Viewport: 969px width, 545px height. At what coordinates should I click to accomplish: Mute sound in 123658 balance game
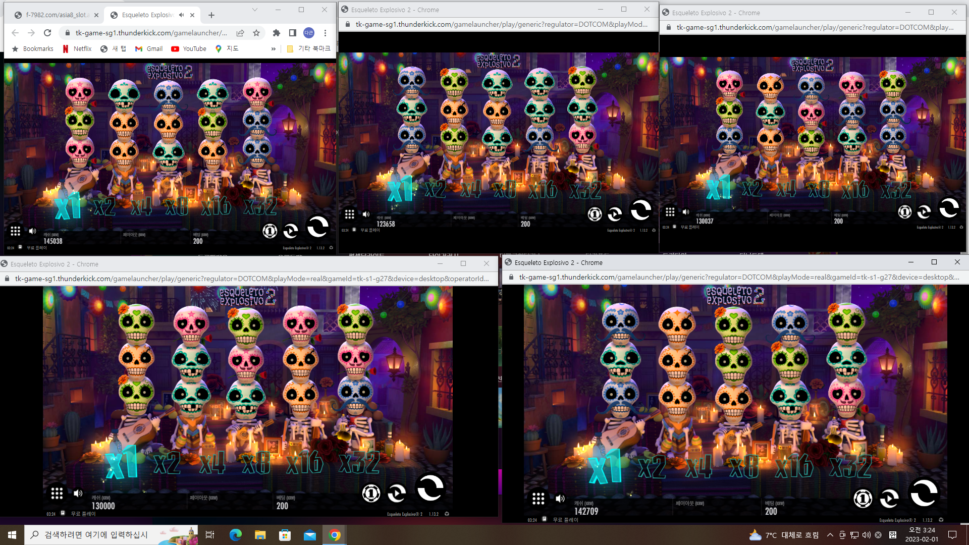tap(366, 214)
